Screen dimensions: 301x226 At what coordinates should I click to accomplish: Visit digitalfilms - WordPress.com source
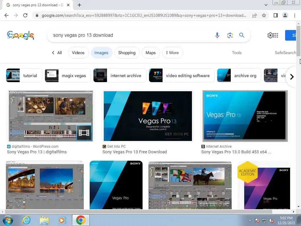click(35, 147)
